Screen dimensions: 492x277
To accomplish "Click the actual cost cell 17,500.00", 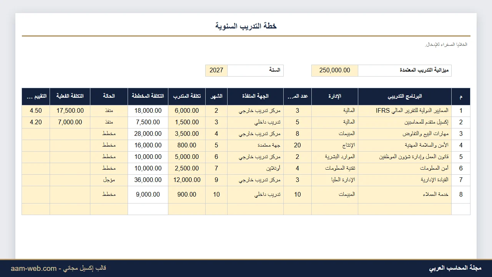I will (70, 111).
